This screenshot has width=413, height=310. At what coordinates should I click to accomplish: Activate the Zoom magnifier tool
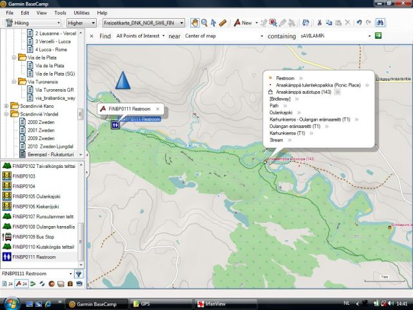205,23
